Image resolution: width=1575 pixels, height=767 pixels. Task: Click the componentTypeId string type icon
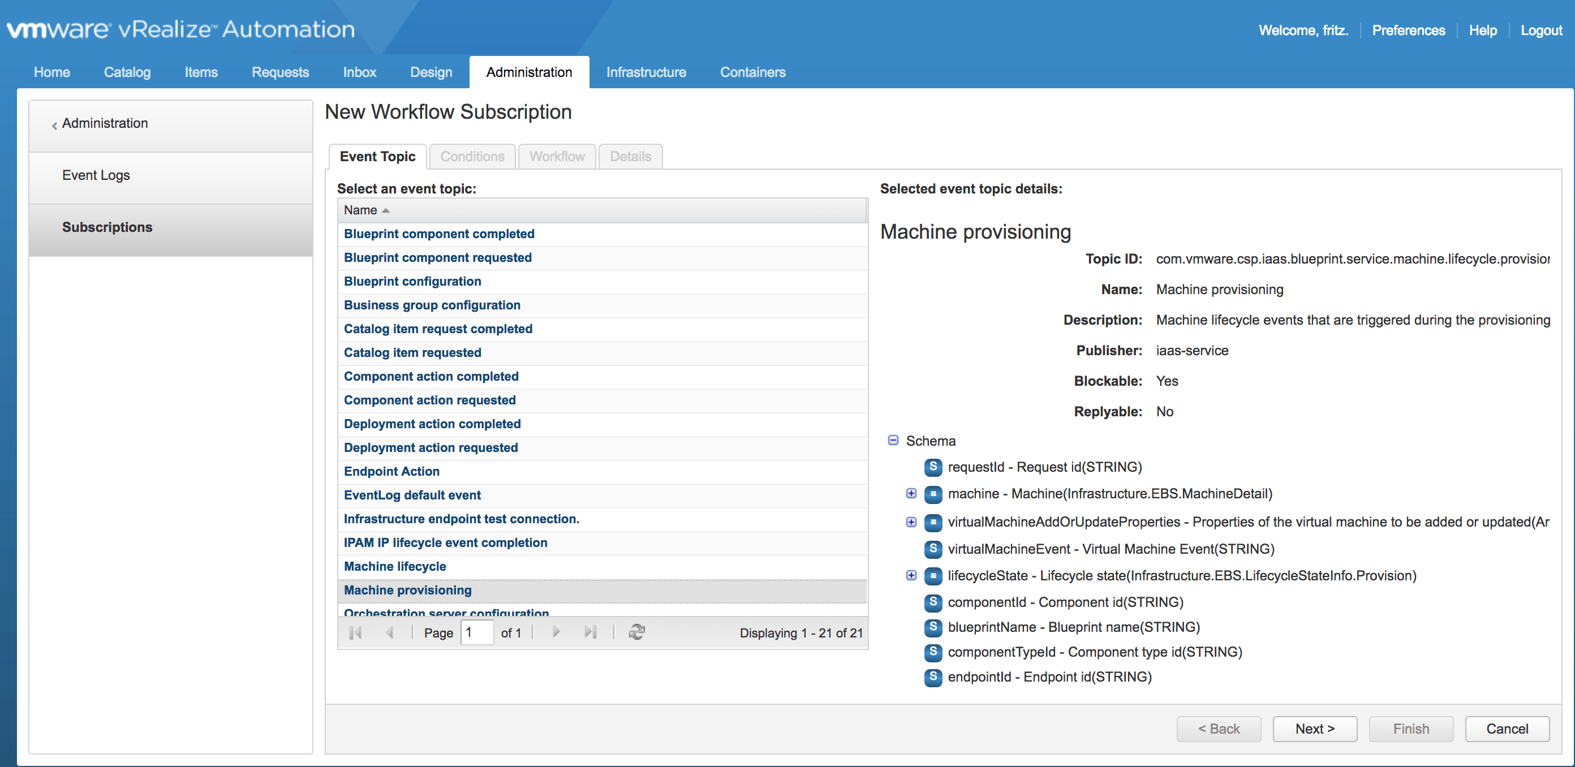933,652
